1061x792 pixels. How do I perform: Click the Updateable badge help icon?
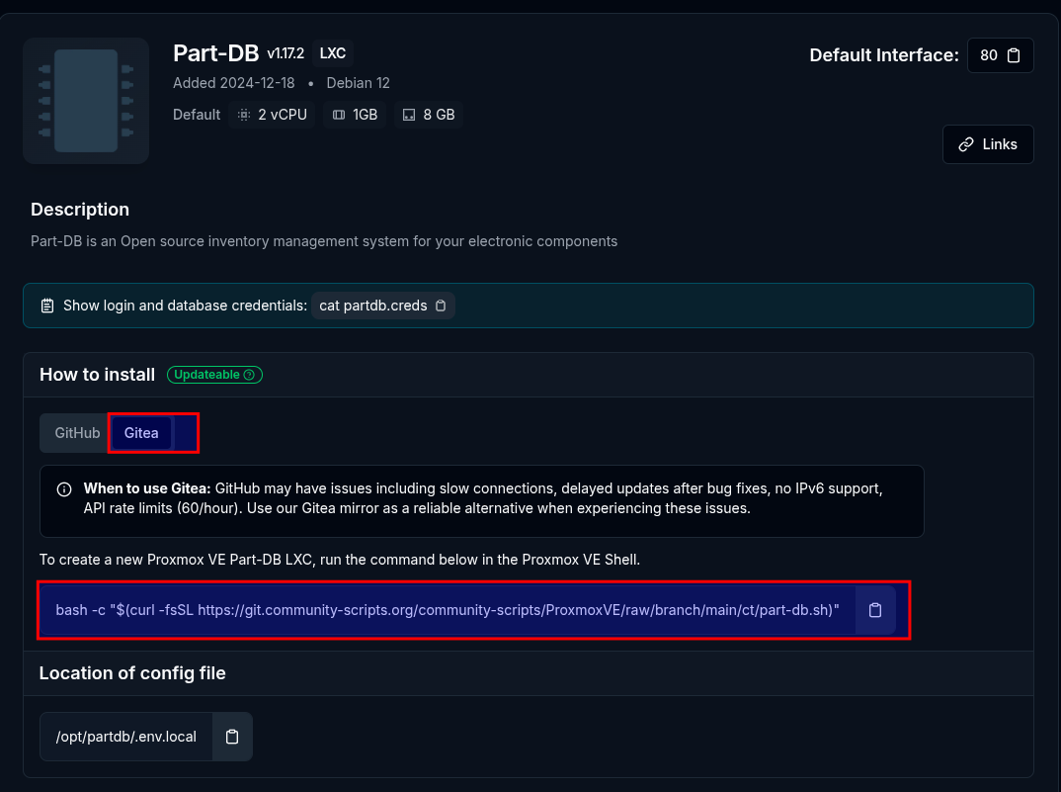pyautogui.click(x=249, y=375)
